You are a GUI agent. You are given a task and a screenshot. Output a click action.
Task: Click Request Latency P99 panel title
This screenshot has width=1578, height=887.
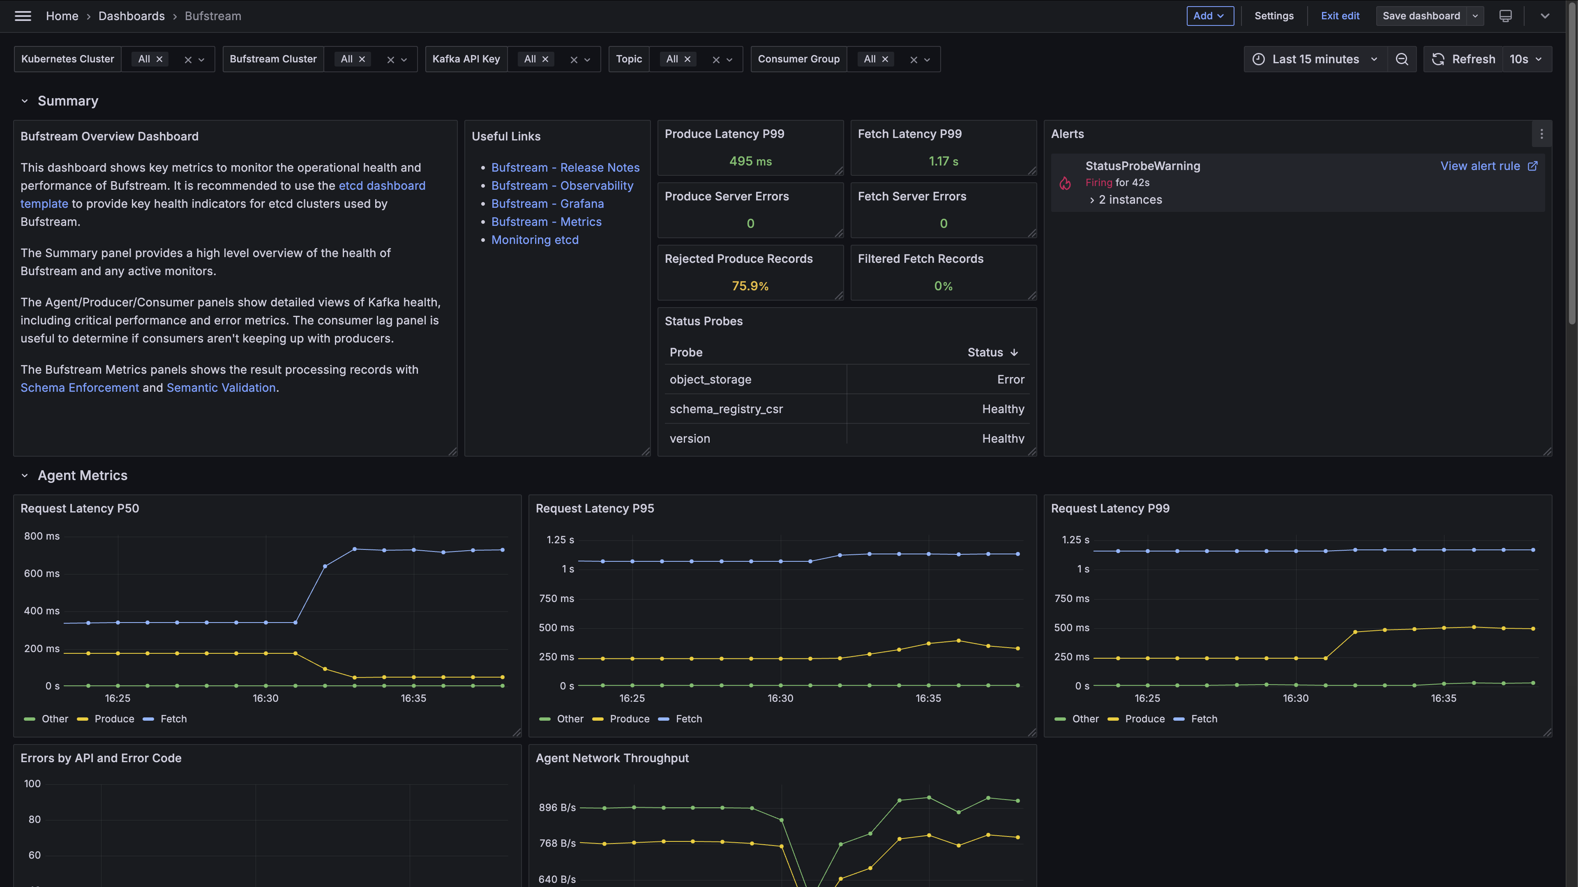pyautogui.click(x=1110, y=508)
